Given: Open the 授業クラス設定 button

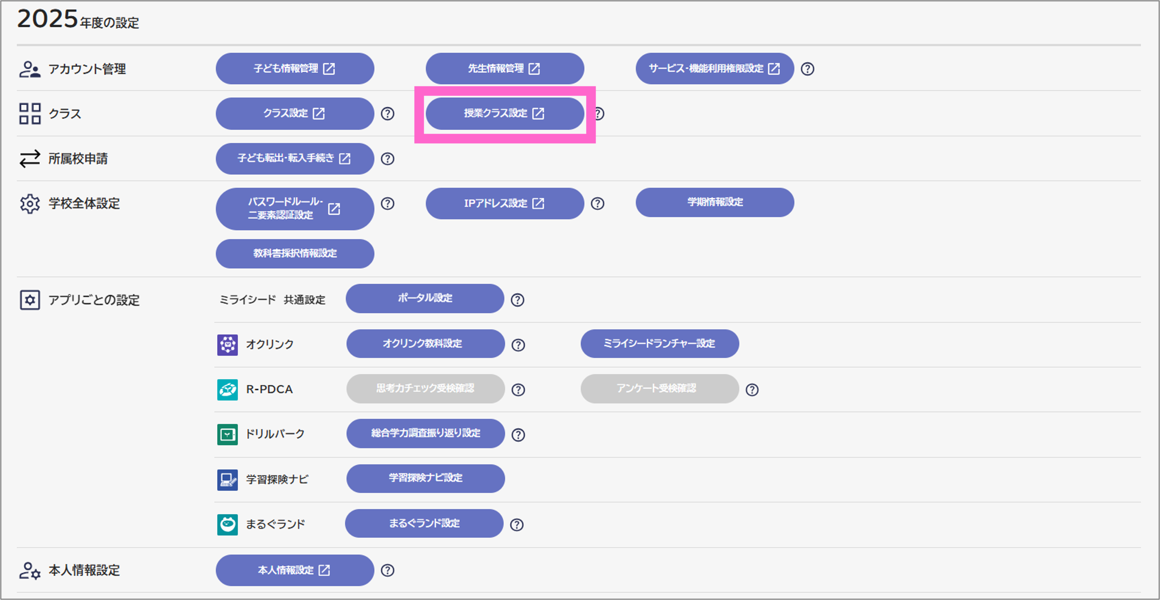Looking at the screenshot, I should (x=504, y=114).
